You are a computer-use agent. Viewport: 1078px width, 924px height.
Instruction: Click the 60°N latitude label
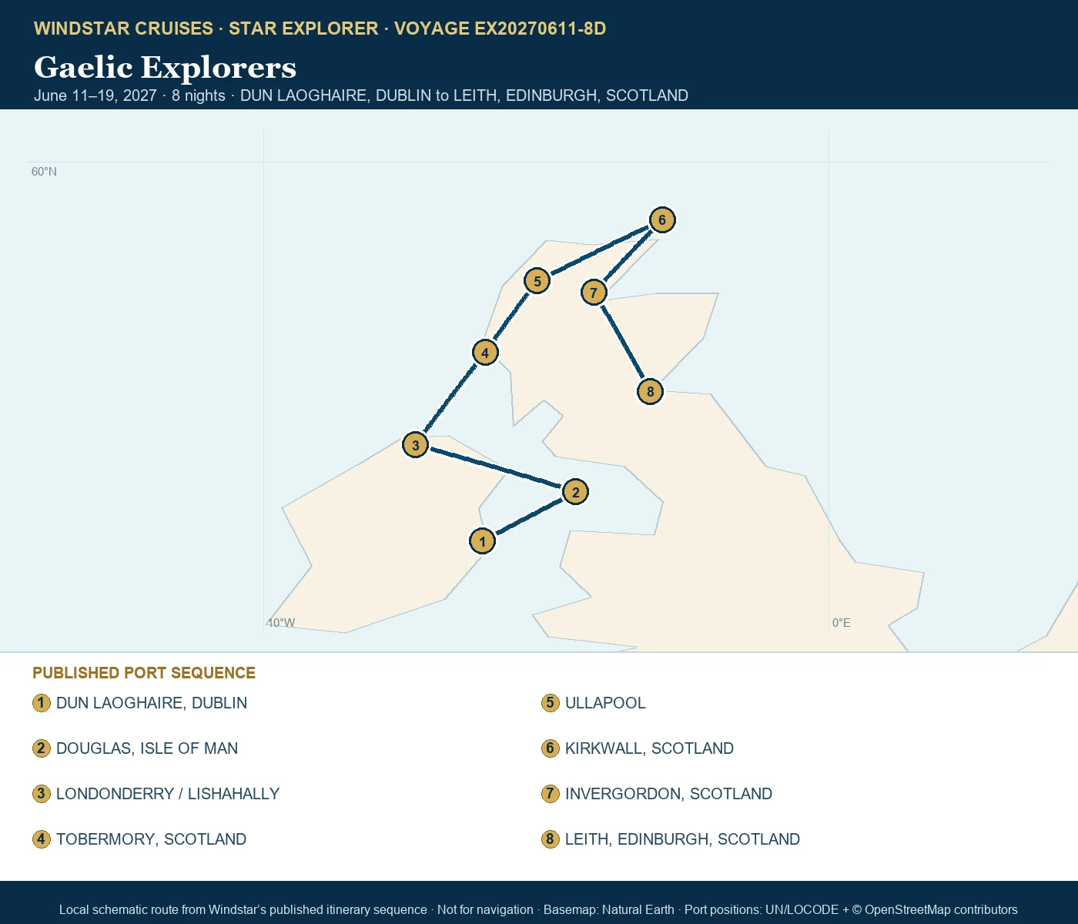coord(44,172)
